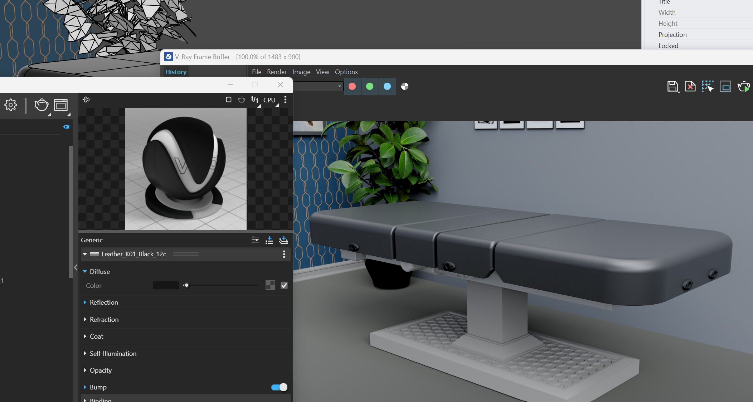Collapse the left panel with chevron
This screenshot has height=402, width=753.
(76, 267)
